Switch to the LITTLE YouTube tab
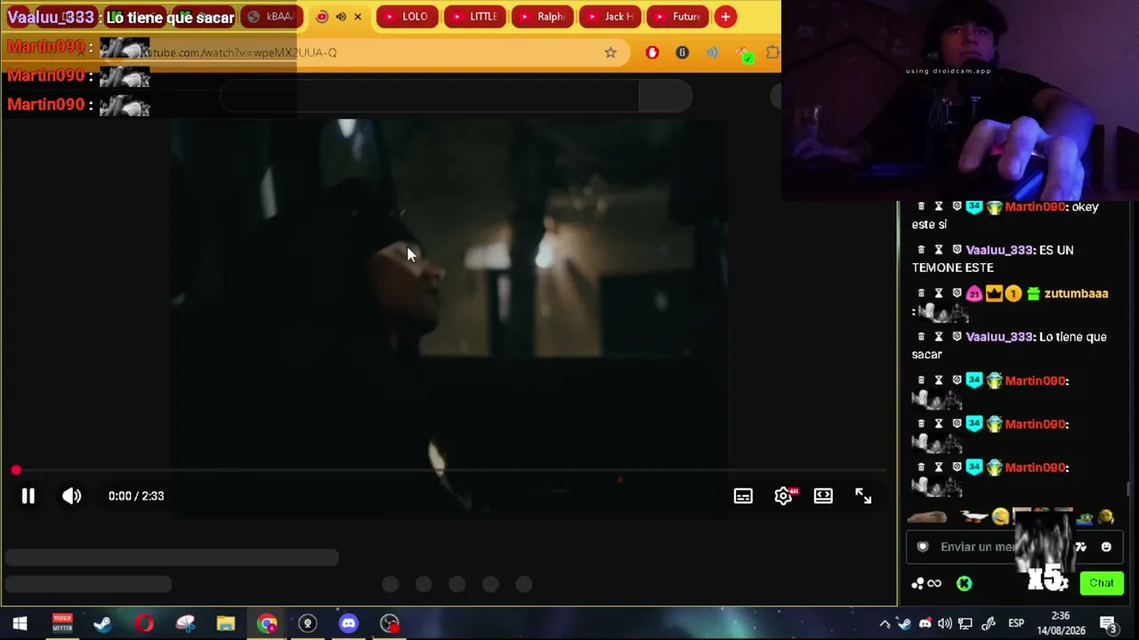The width and height of the screenshot is (1139, 640). 474,17
